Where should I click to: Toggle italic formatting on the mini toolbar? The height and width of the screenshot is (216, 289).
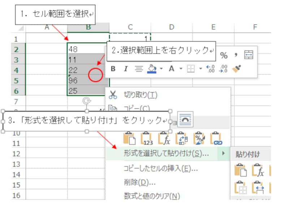tap(125, 69)
